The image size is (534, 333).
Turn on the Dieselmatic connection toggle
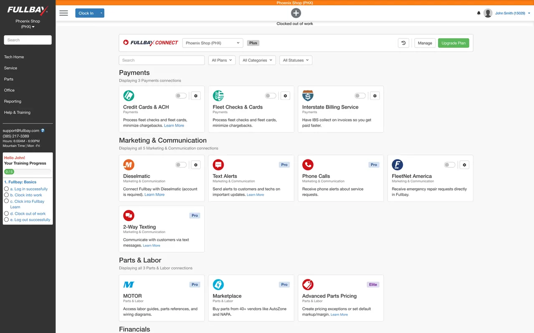click(x=181, y=165)
